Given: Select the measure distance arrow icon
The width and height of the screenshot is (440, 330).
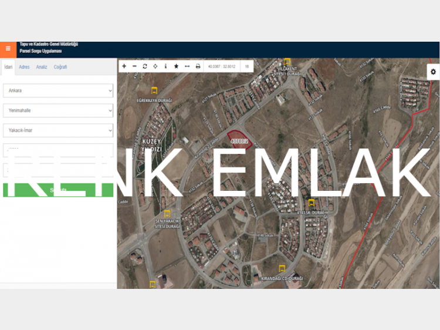Looking at the screenshot, I should (187, 66).
